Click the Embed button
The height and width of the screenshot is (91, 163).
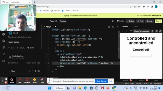click(130, 21)
